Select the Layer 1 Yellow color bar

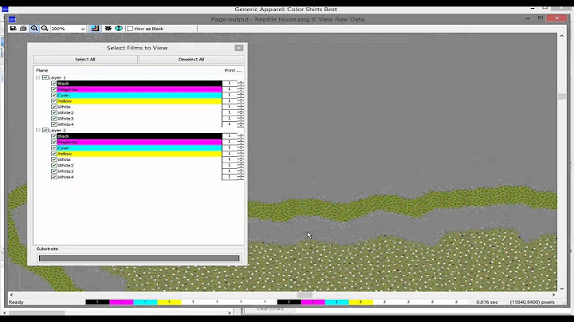click(x=139, y=101)
